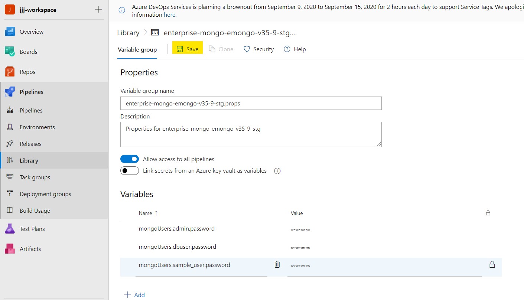Select the Variable group tab
Screen dimensions: 524x300
(137, 50)
